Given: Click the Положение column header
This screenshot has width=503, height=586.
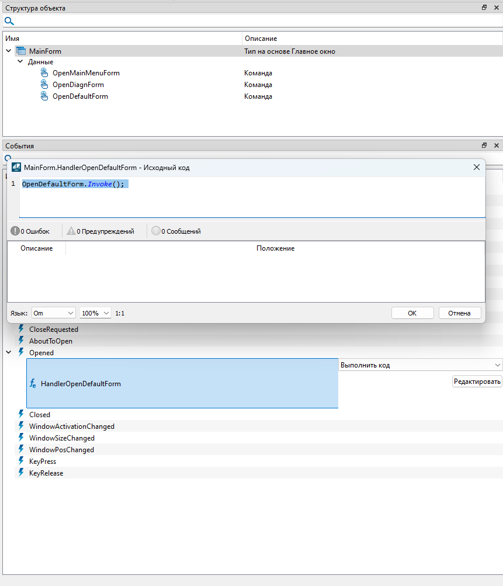Looking at the screenshot, I should [275, 248].
